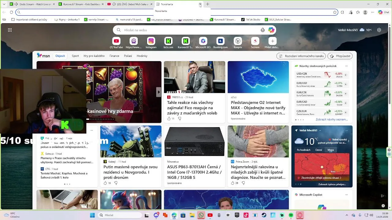Add a new shortcut with the plus tile

pos(273,41)
